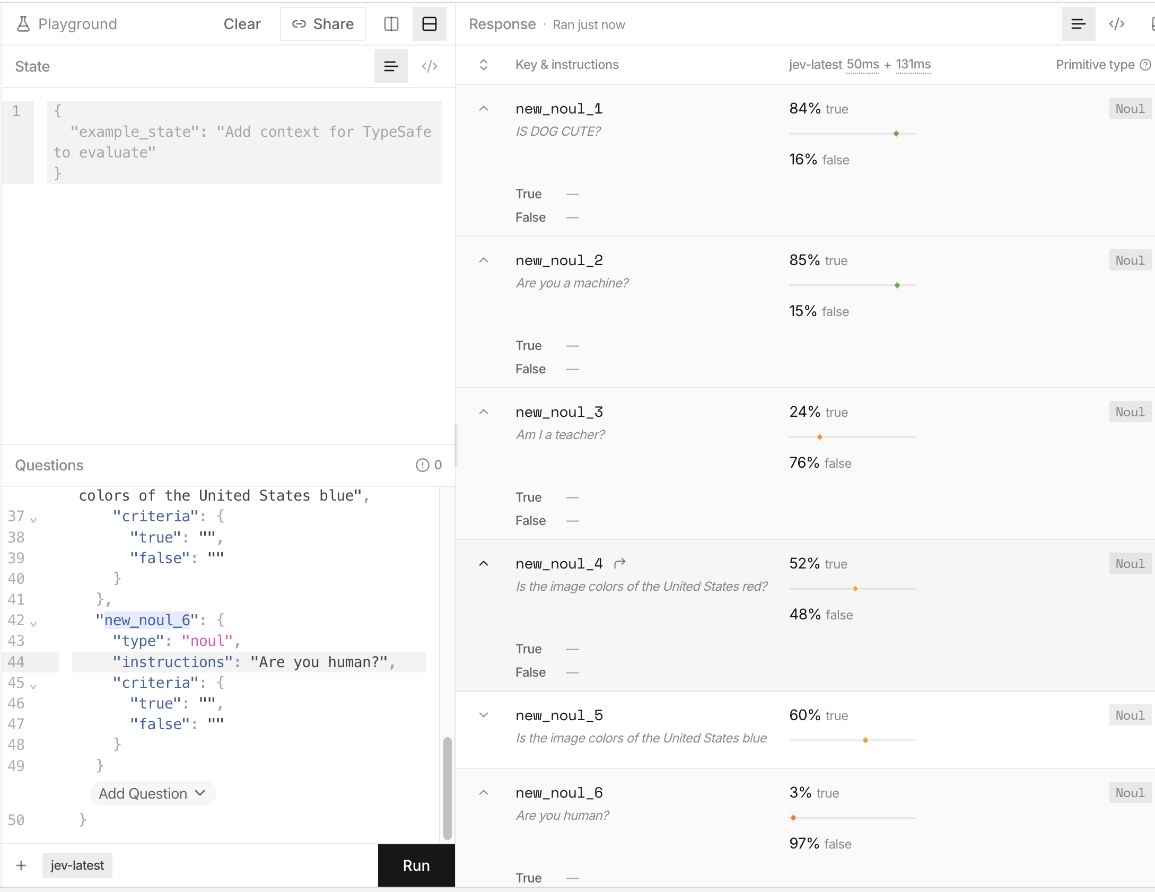The image size is (1155, 892).
Task: Click the 131ms latency value
Action: [x=913, y=65]
